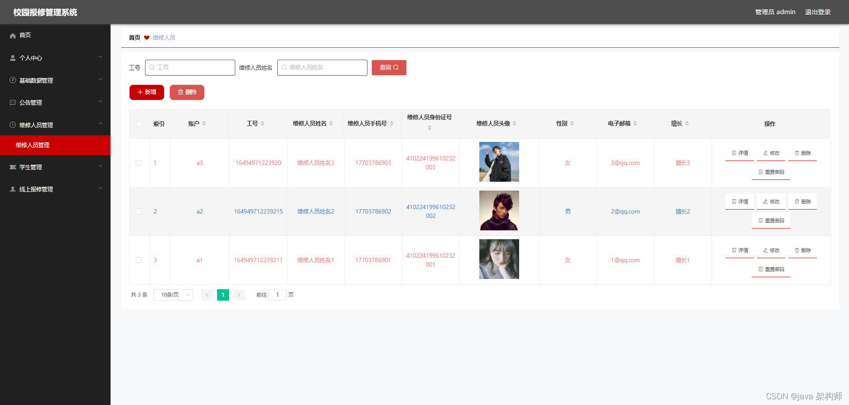The height and width of the screenshot is (405, 849).
Task: Open 详情 for row a1
Action: click(x=740, y=250)
